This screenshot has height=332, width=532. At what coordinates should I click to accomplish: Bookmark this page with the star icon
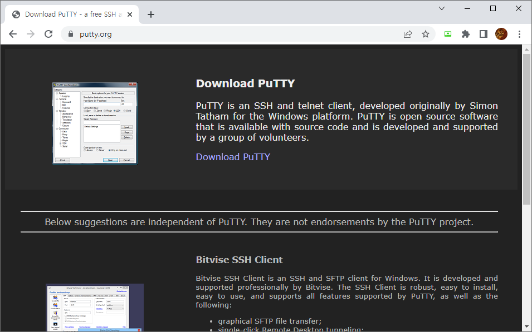tap(426, 34)
